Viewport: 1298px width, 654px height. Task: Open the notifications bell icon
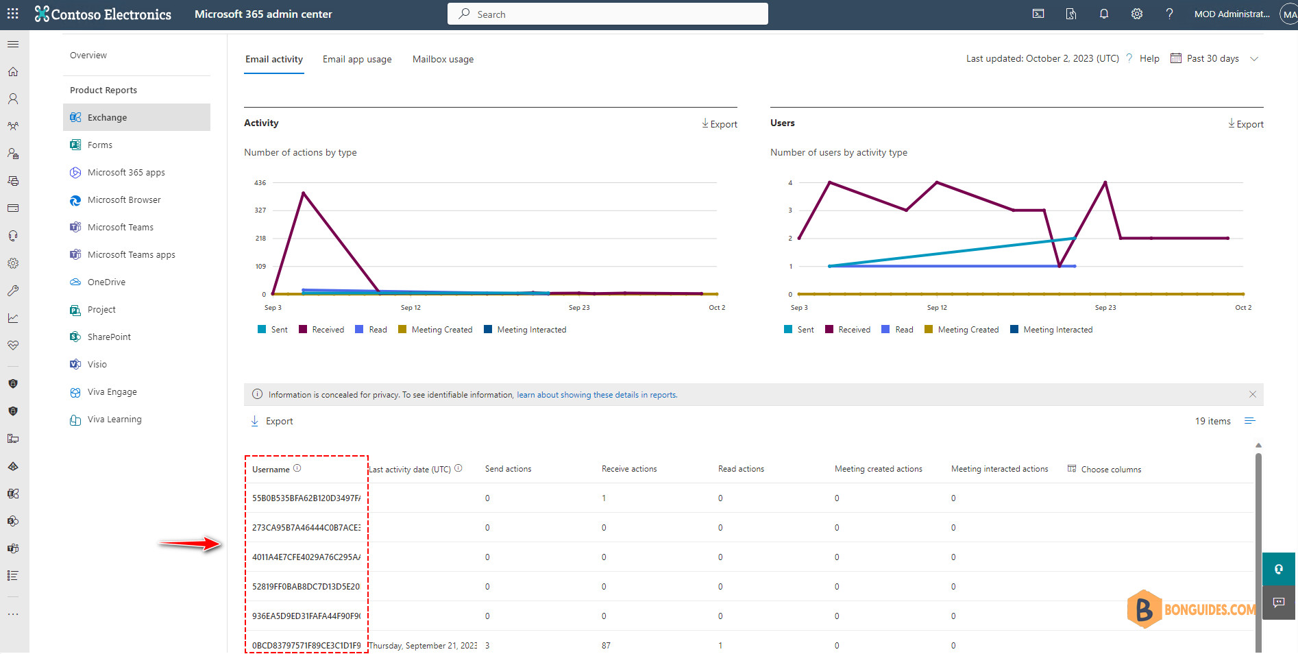[1104, 14]
